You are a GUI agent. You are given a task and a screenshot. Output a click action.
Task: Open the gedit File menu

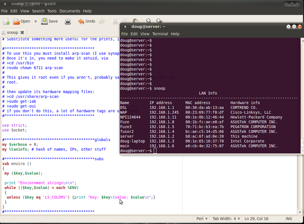4,11
